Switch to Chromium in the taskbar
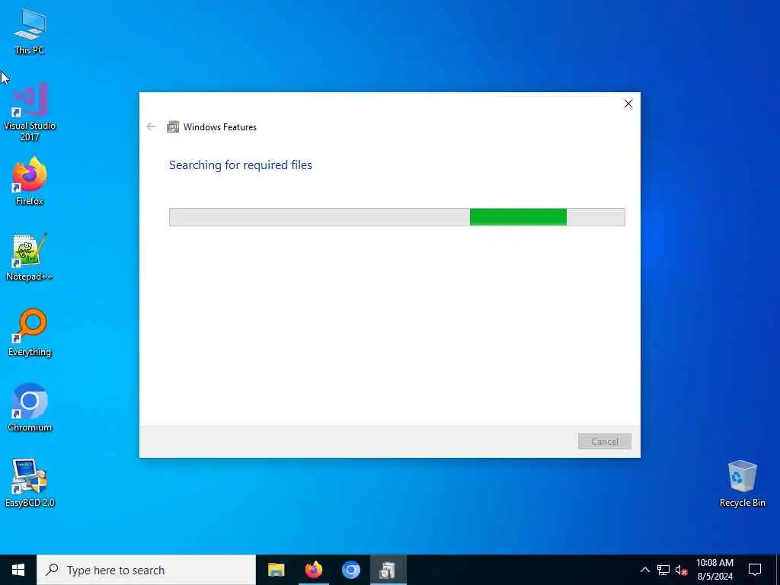The width and height of the screenshot is (780, 585). (x=350, y=570)
